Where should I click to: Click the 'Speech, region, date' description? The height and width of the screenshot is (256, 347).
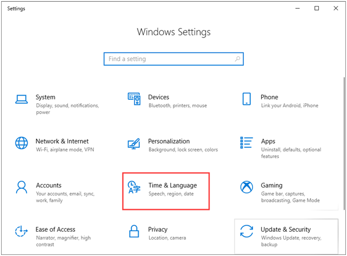[x=171, y=194]
